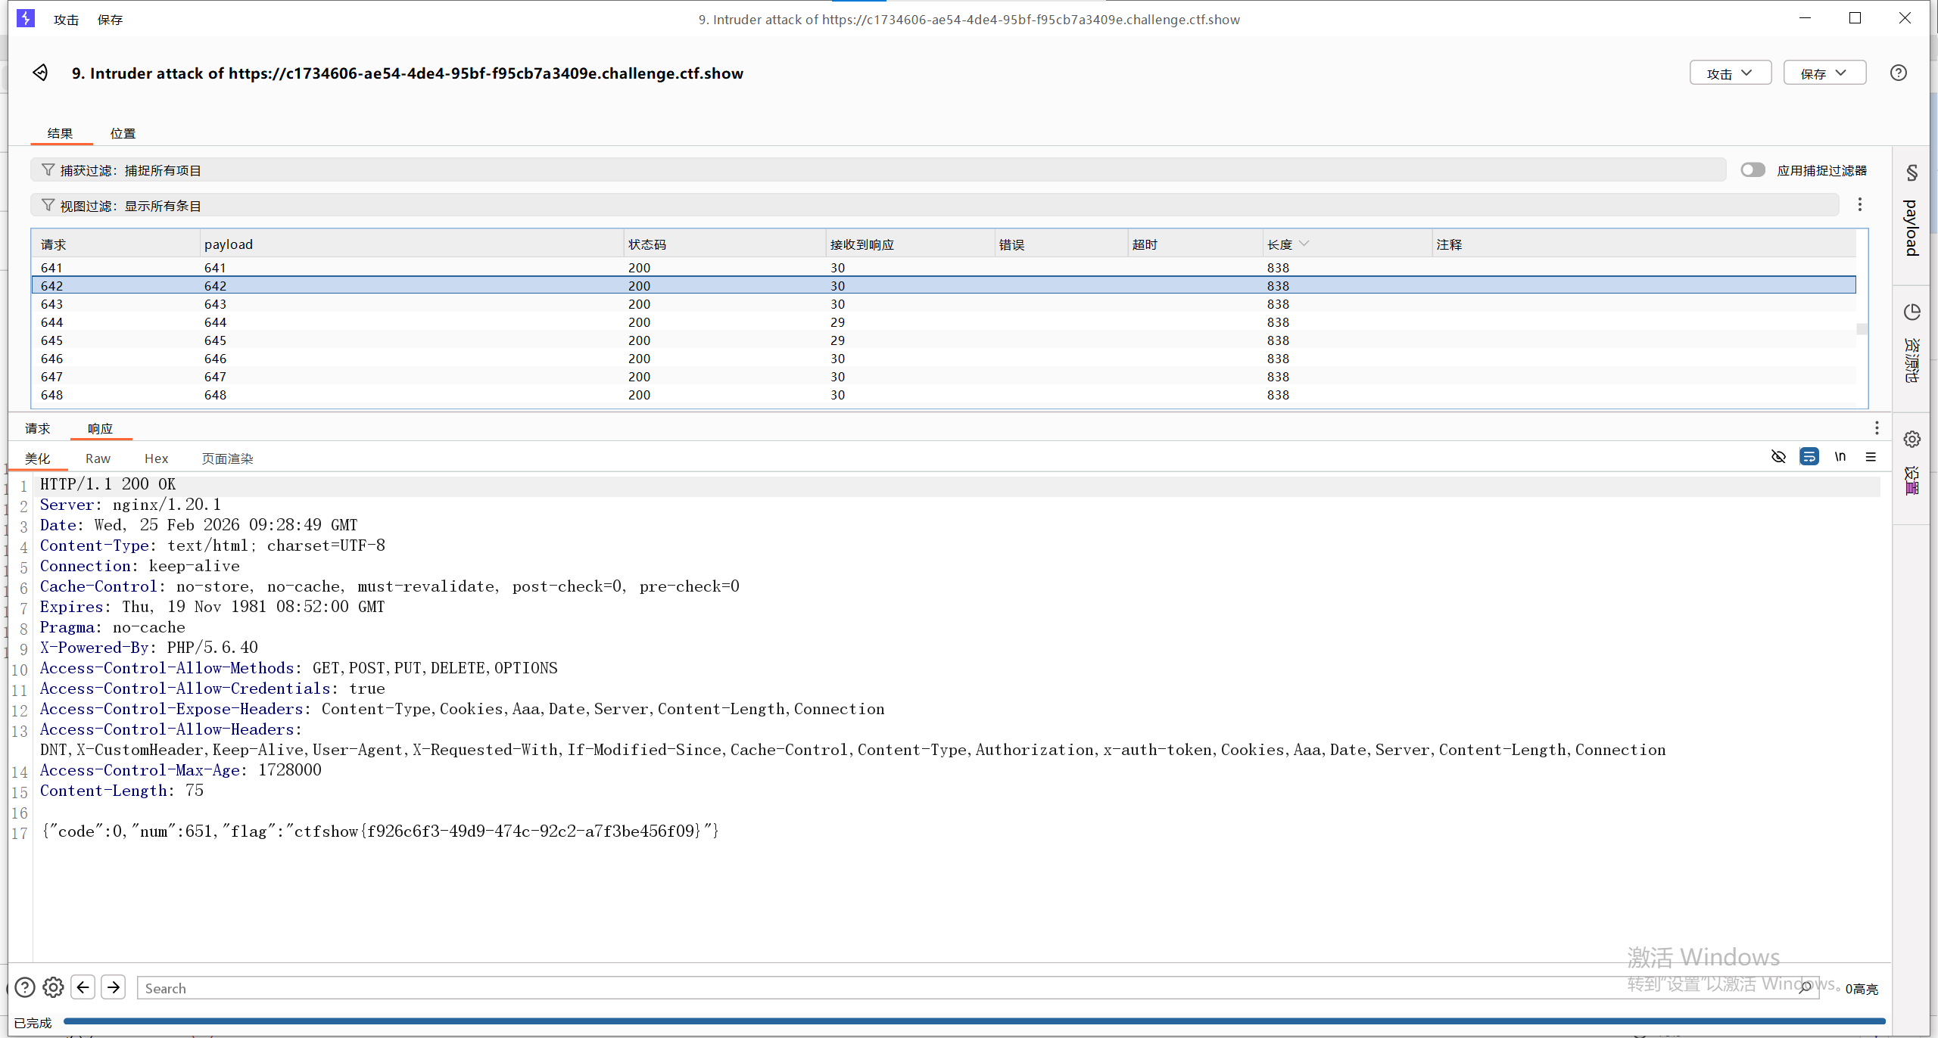The height and width of the screenshot is (1038, 1938).
Task: Open the help question mark icon top right
Action: (x=1898, y=73)
